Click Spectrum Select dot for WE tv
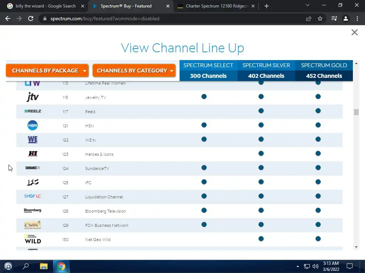365x273 pixels. 204,139
